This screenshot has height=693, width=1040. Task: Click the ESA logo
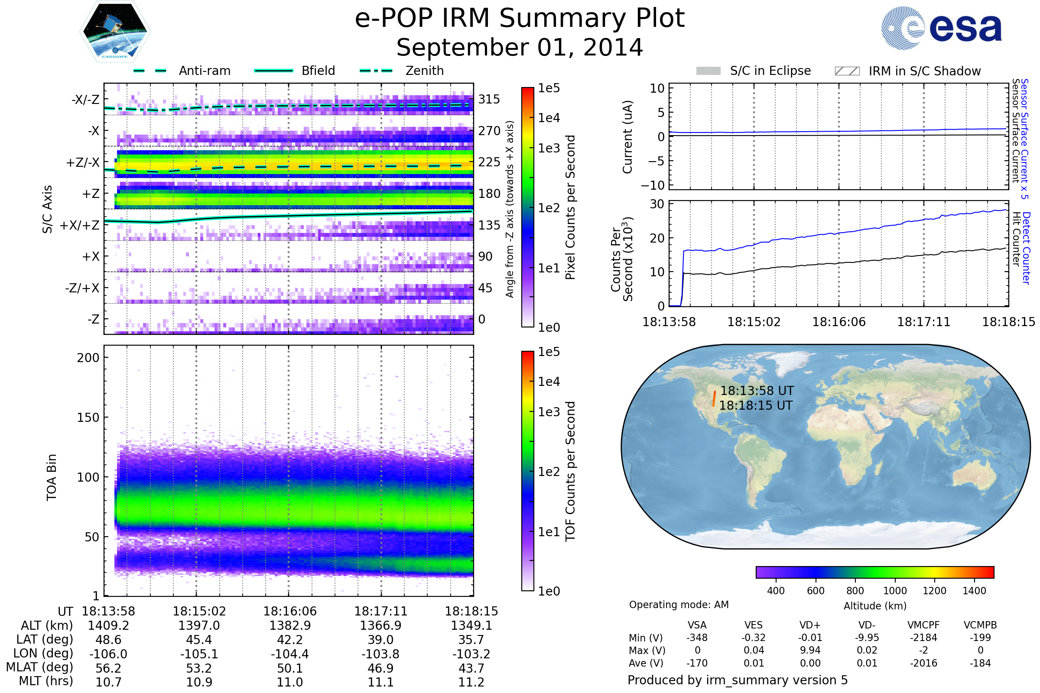(941, 28)
